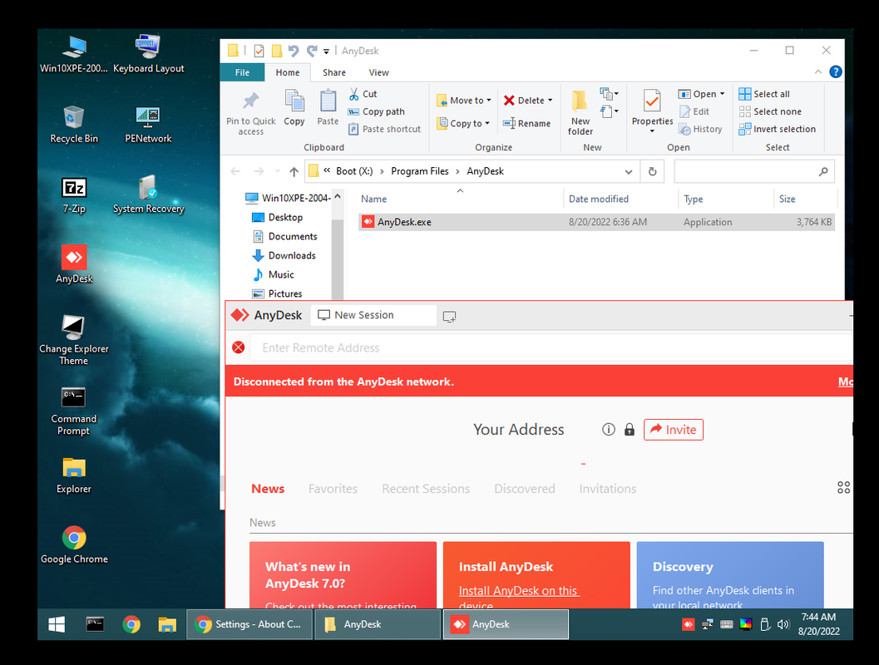Click AnyDesk address info icon
Screen dimensions: 879x665
pos(608,429)
